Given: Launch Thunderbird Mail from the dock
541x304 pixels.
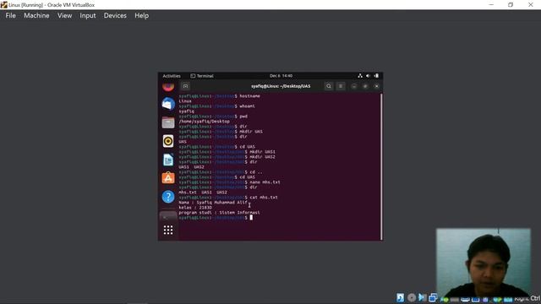Looking at the screenshot, I should [x=168, y=104].
